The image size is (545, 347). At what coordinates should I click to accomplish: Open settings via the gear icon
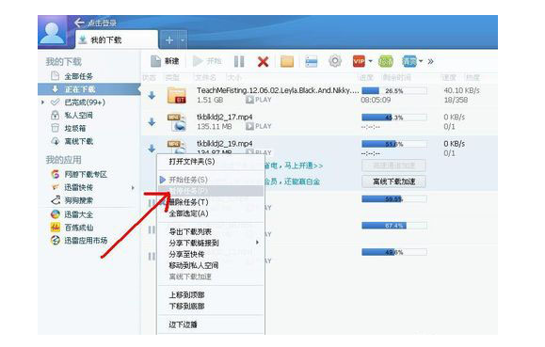[x=335, y=61]
